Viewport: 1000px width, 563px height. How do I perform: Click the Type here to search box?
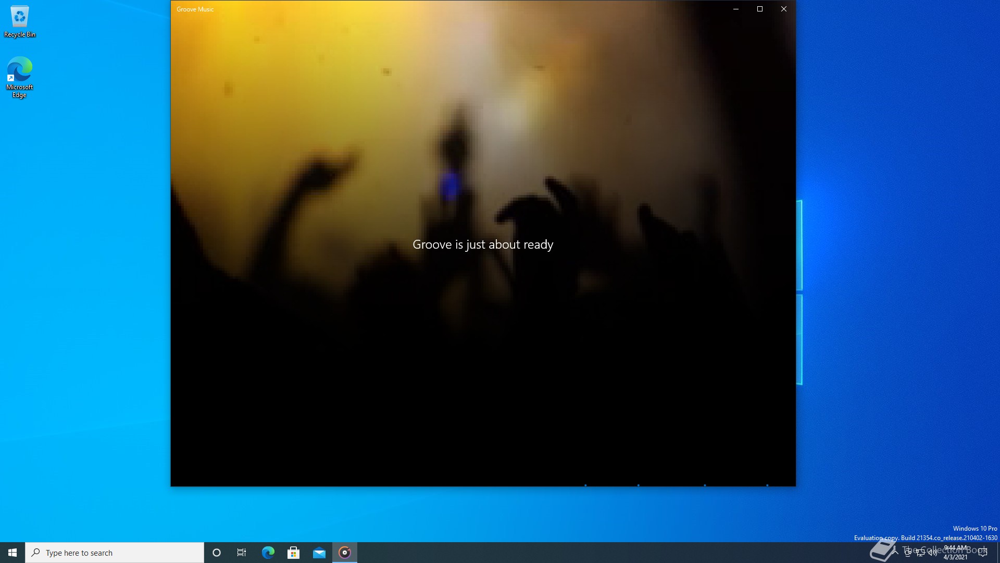point(115,553)
